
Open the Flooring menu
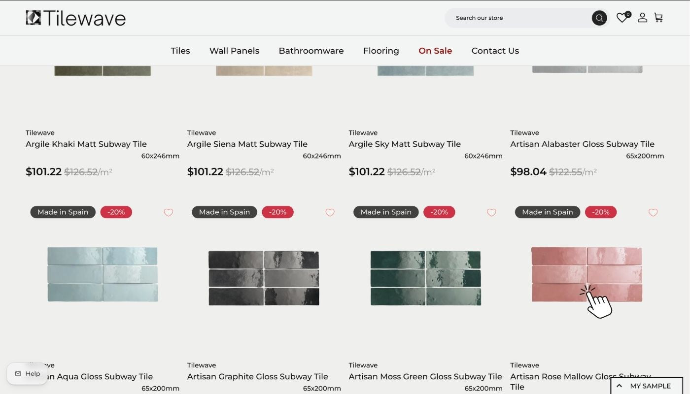pyautogui.click(x=381, y=51)
